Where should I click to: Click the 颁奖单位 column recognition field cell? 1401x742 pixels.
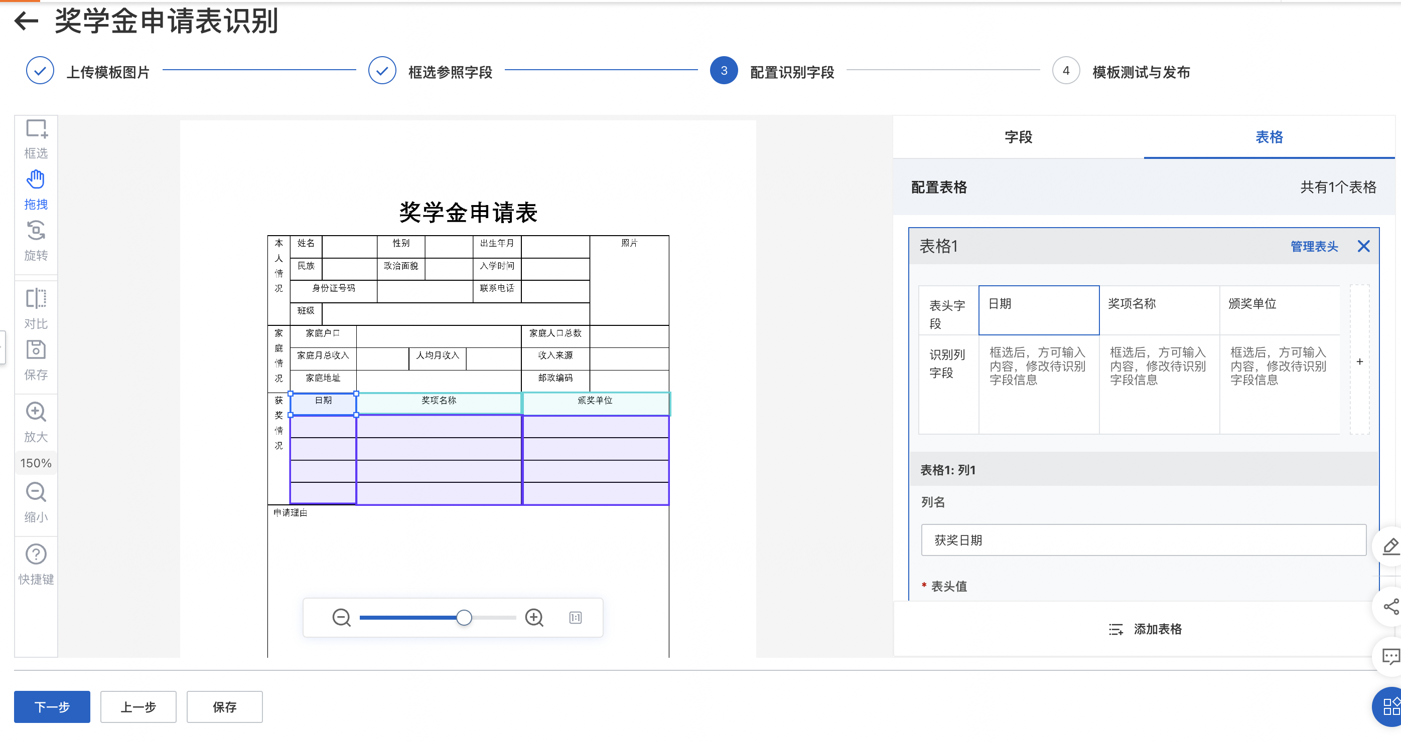tap(1279, 385)
